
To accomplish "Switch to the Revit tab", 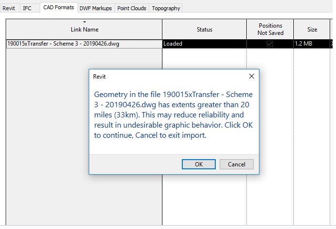I will pyautogui.click(x=9, y=8).
